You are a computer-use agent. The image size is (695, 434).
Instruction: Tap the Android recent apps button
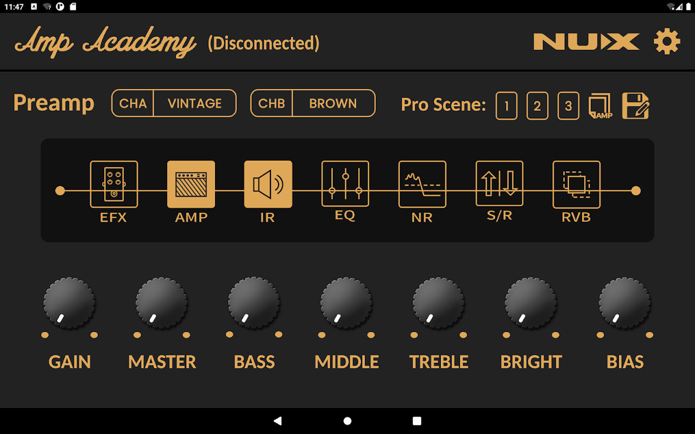[417, 421]
